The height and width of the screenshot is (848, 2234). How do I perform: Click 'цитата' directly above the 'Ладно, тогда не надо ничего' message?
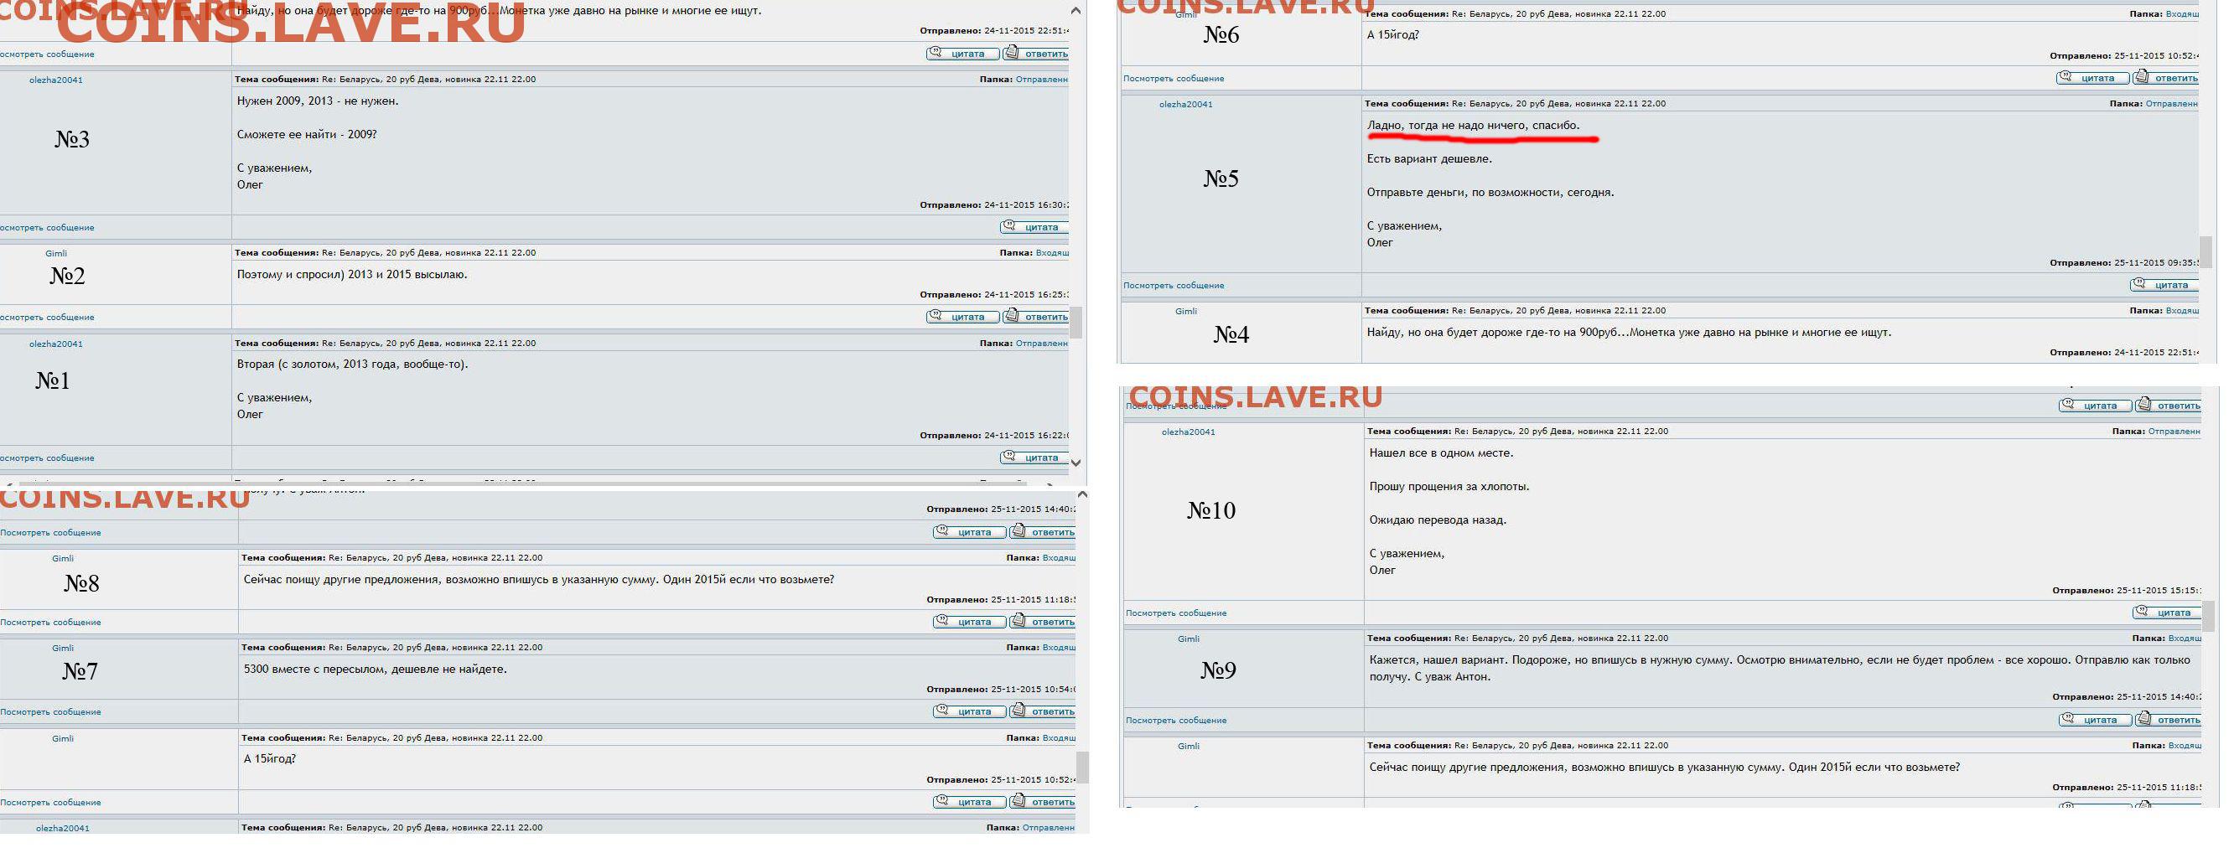click(x=2093, y=79)
